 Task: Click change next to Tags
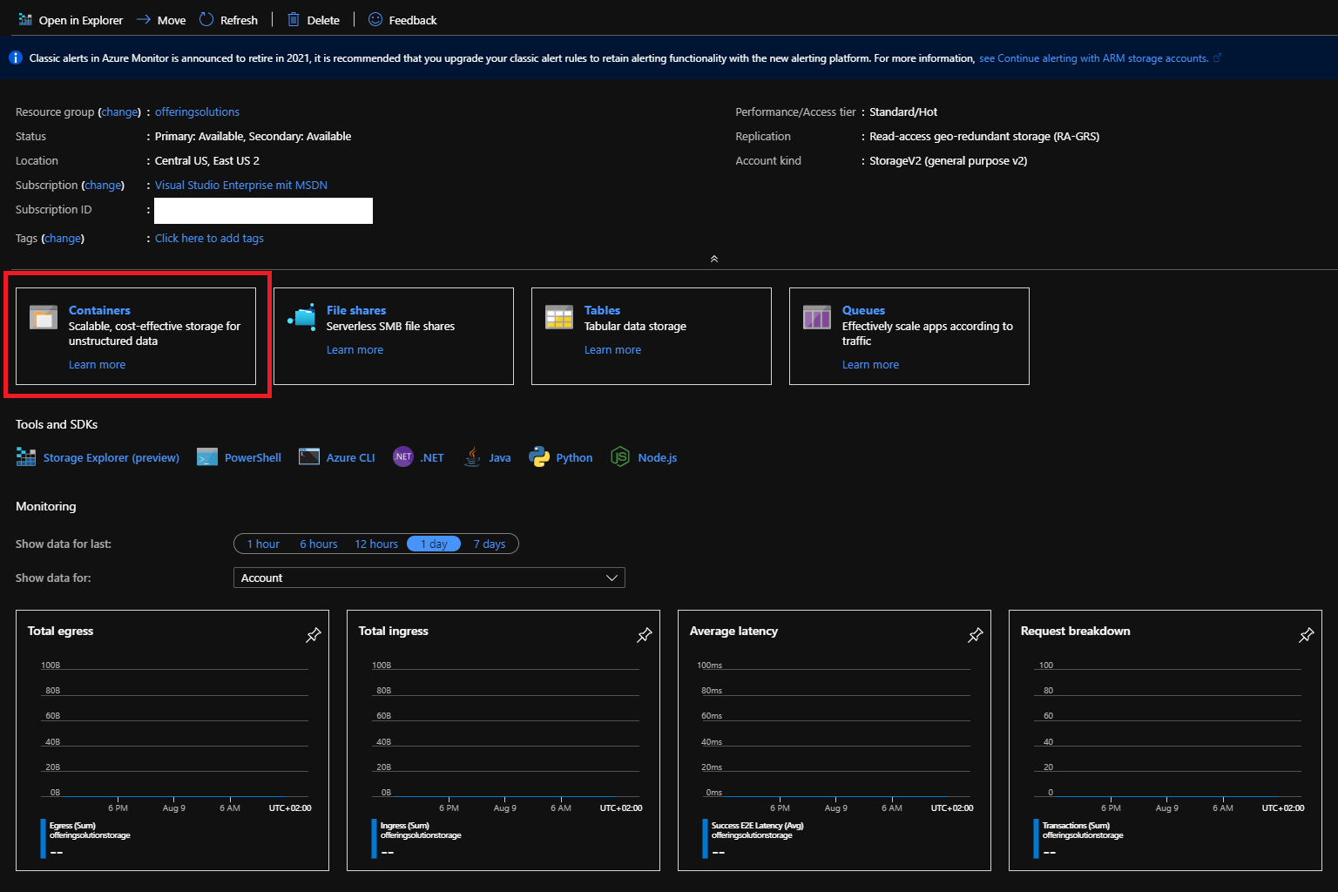click(x=63, y=238)
